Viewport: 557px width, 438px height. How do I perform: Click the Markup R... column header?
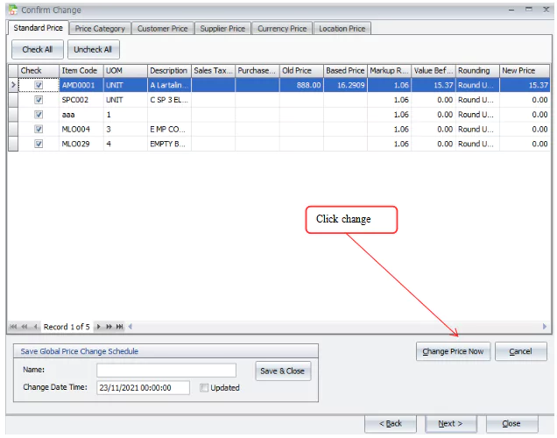tap(390, 71)
